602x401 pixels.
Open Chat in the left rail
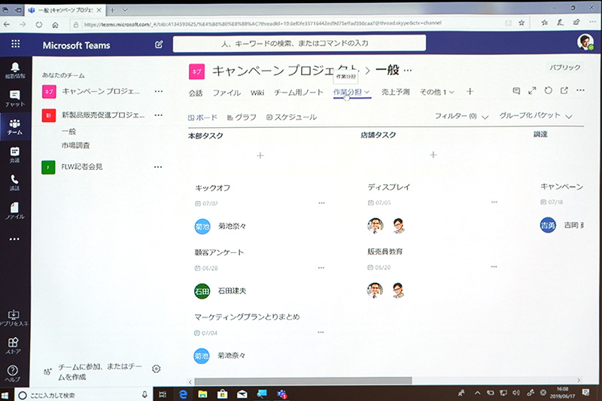pos(15,99)
